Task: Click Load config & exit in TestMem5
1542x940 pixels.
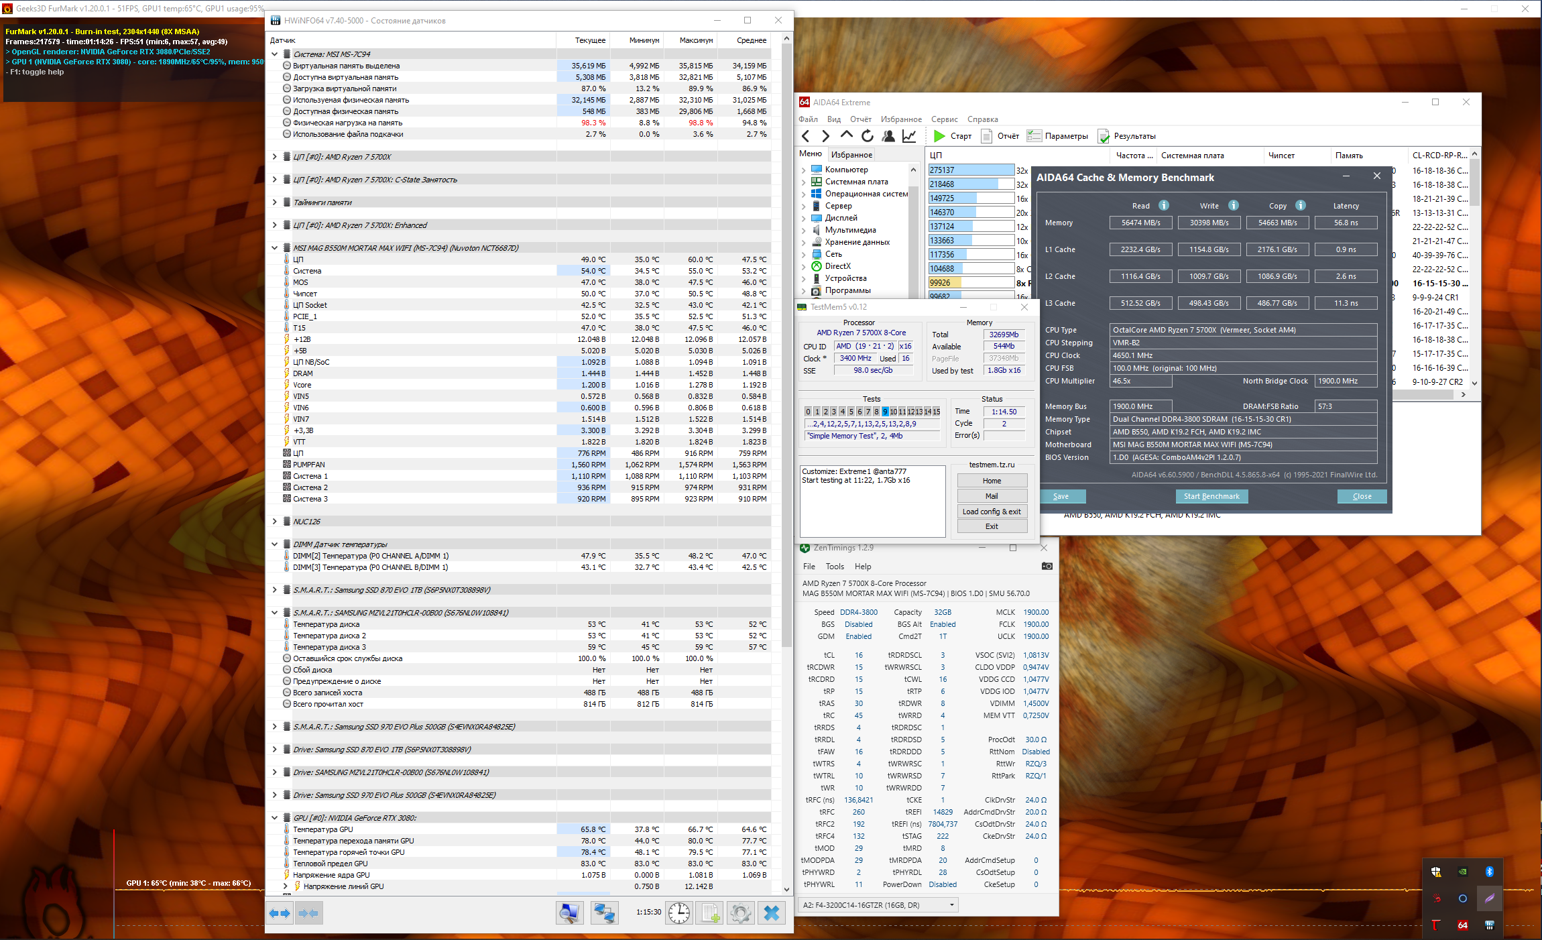Action: (x=992, y=512)
